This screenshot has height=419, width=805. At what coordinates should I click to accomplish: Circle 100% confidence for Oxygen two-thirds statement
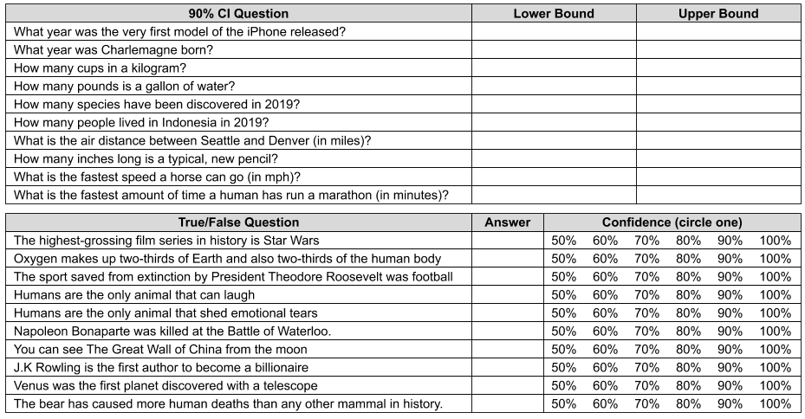point(776,259)
